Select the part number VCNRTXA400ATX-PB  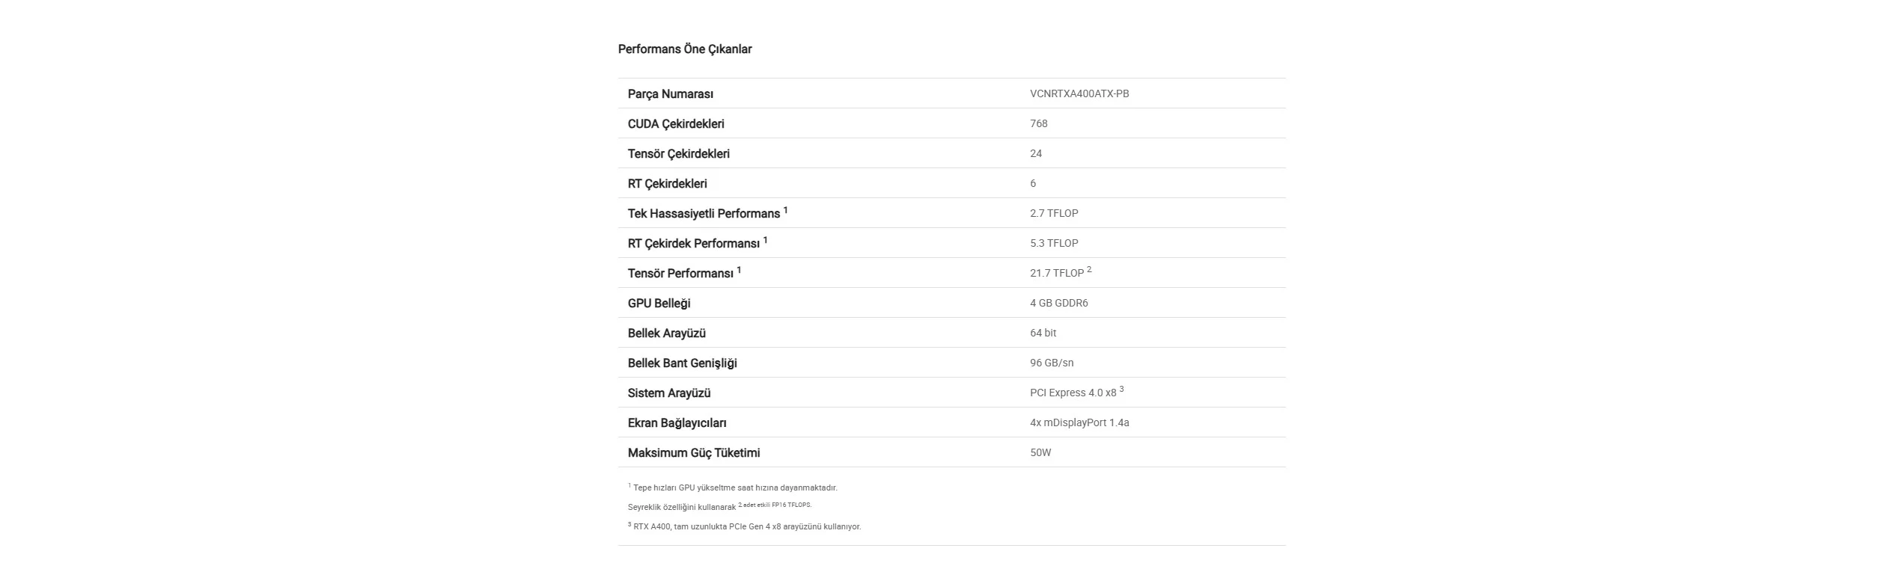tap(1079, 93)
